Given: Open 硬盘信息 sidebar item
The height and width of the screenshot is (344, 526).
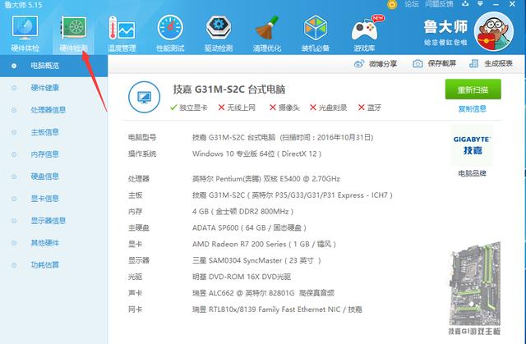Looking at the screenshot, I should (45, 177).
